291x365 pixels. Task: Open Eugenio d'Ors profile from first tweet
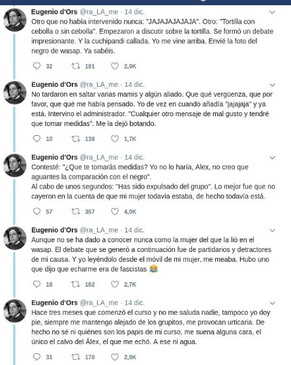coord(54,12)
